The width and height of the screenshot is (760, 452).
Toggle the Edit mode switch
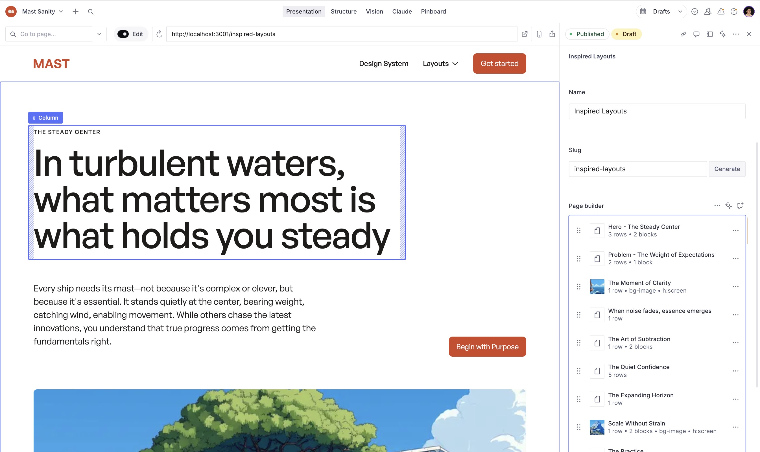click(x=123, y=34)
